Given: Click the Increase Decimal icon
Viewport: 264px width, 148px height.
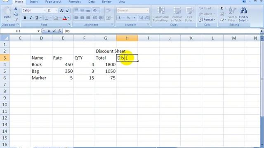Looking at the screenshot, I should point(141,18).
